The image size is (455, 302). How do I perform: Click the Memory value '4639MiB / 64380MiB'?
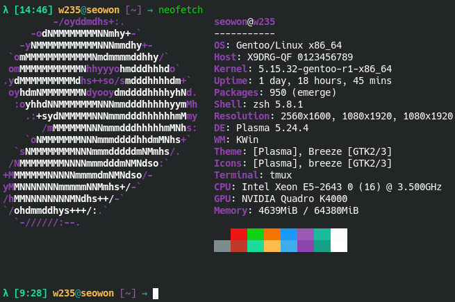(308, 210)
